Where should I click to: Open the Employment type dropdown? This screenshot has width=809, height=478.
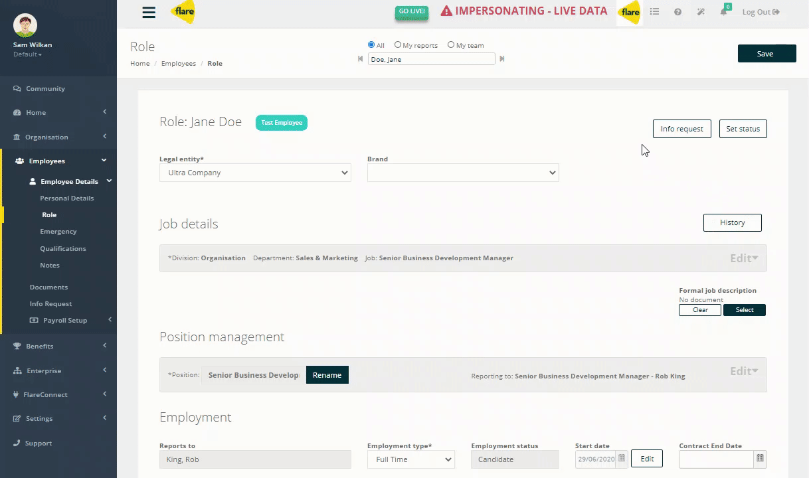tap(411, 459)
